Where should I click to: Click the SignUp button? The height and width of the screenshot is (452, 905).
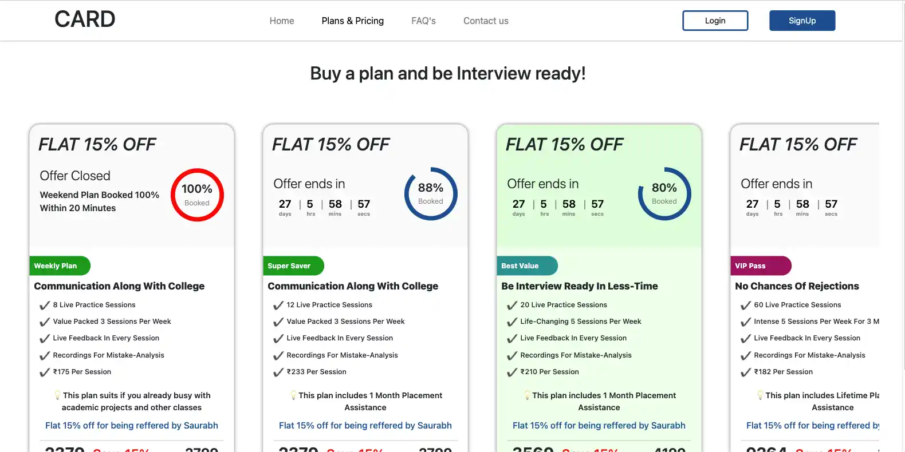click(802, 21)
